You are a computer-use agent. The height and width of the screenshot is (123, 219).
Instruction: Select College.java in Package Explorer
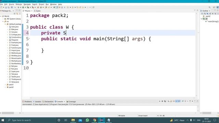(x=15, y=35)
